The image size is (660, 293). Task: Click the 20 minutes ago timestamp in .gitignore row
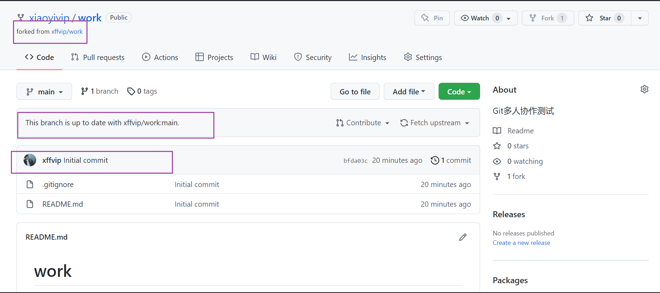click(446, 185)
